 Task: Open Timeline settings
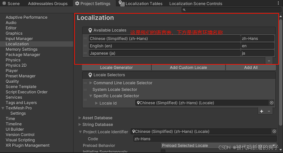pos(14,124)
